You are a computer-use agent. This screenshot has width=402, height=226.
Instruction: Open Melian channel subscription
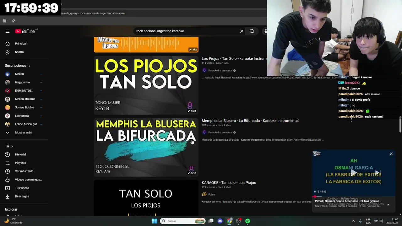pos(24,74)
